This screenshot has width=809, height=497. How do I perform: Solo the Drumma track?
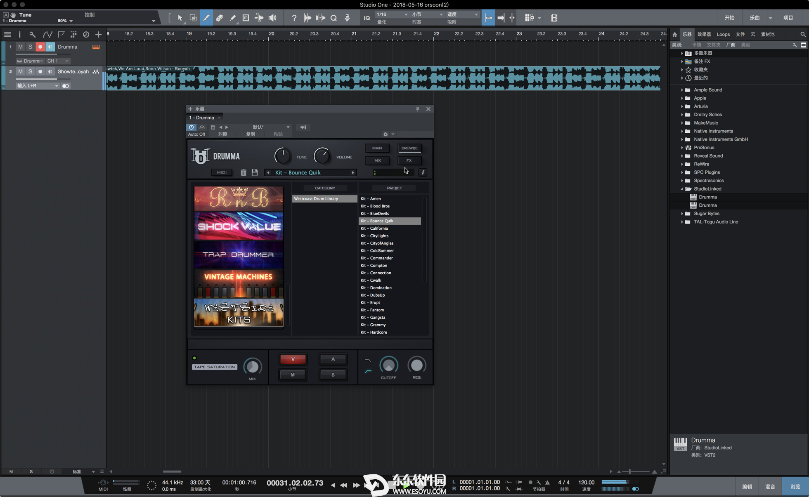pos(30,47)
